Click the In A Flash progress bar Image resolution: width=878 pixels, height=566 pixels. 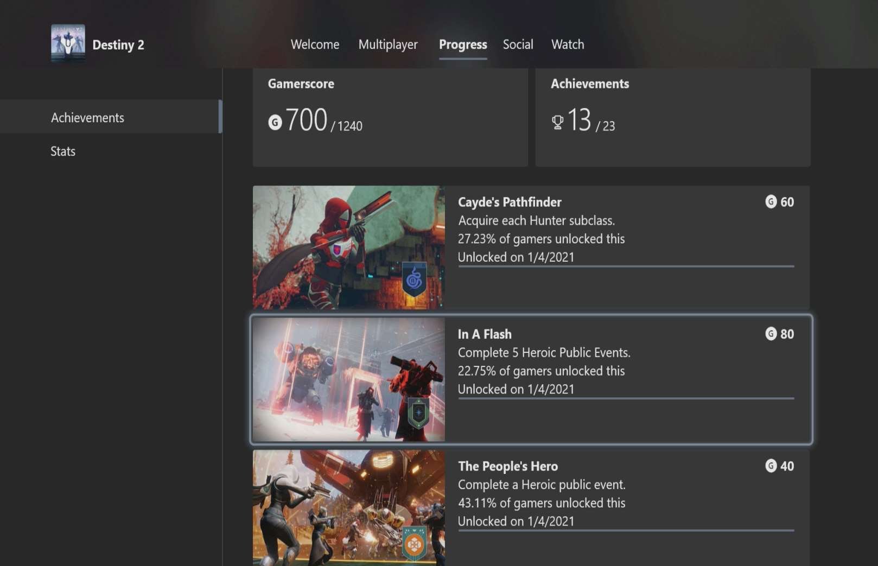626,398
